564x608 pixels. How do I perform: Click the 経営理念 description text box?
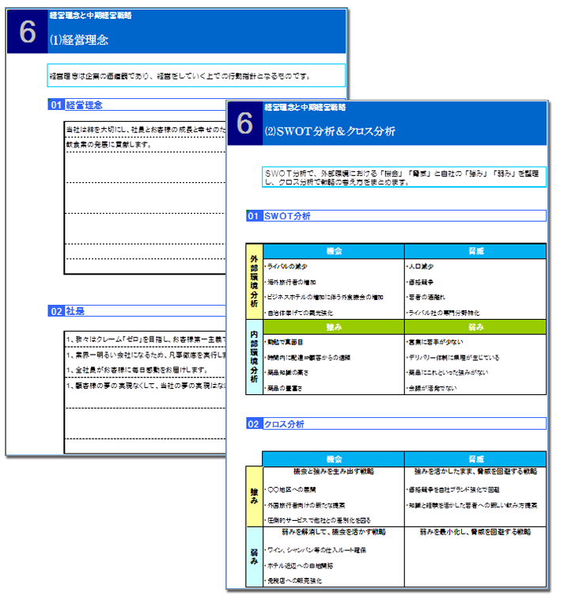coord(195,76)
